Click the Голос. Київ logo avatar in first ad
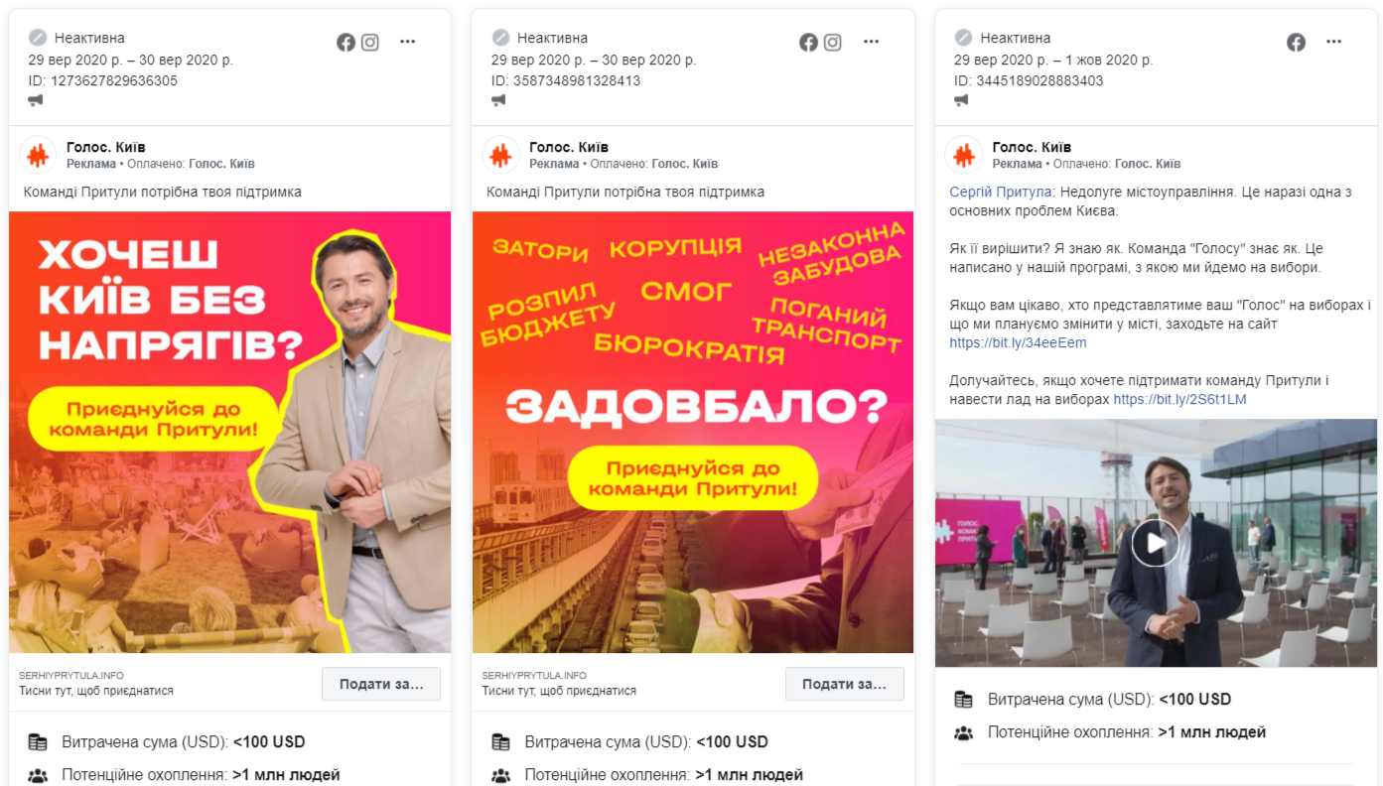Viewport: 1383px width, 786px height. (x=38, y=155)
